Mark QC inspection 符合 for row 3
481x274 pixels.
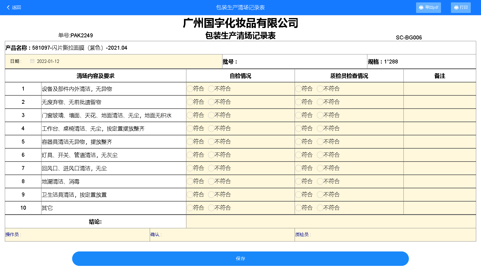point(298,115)
